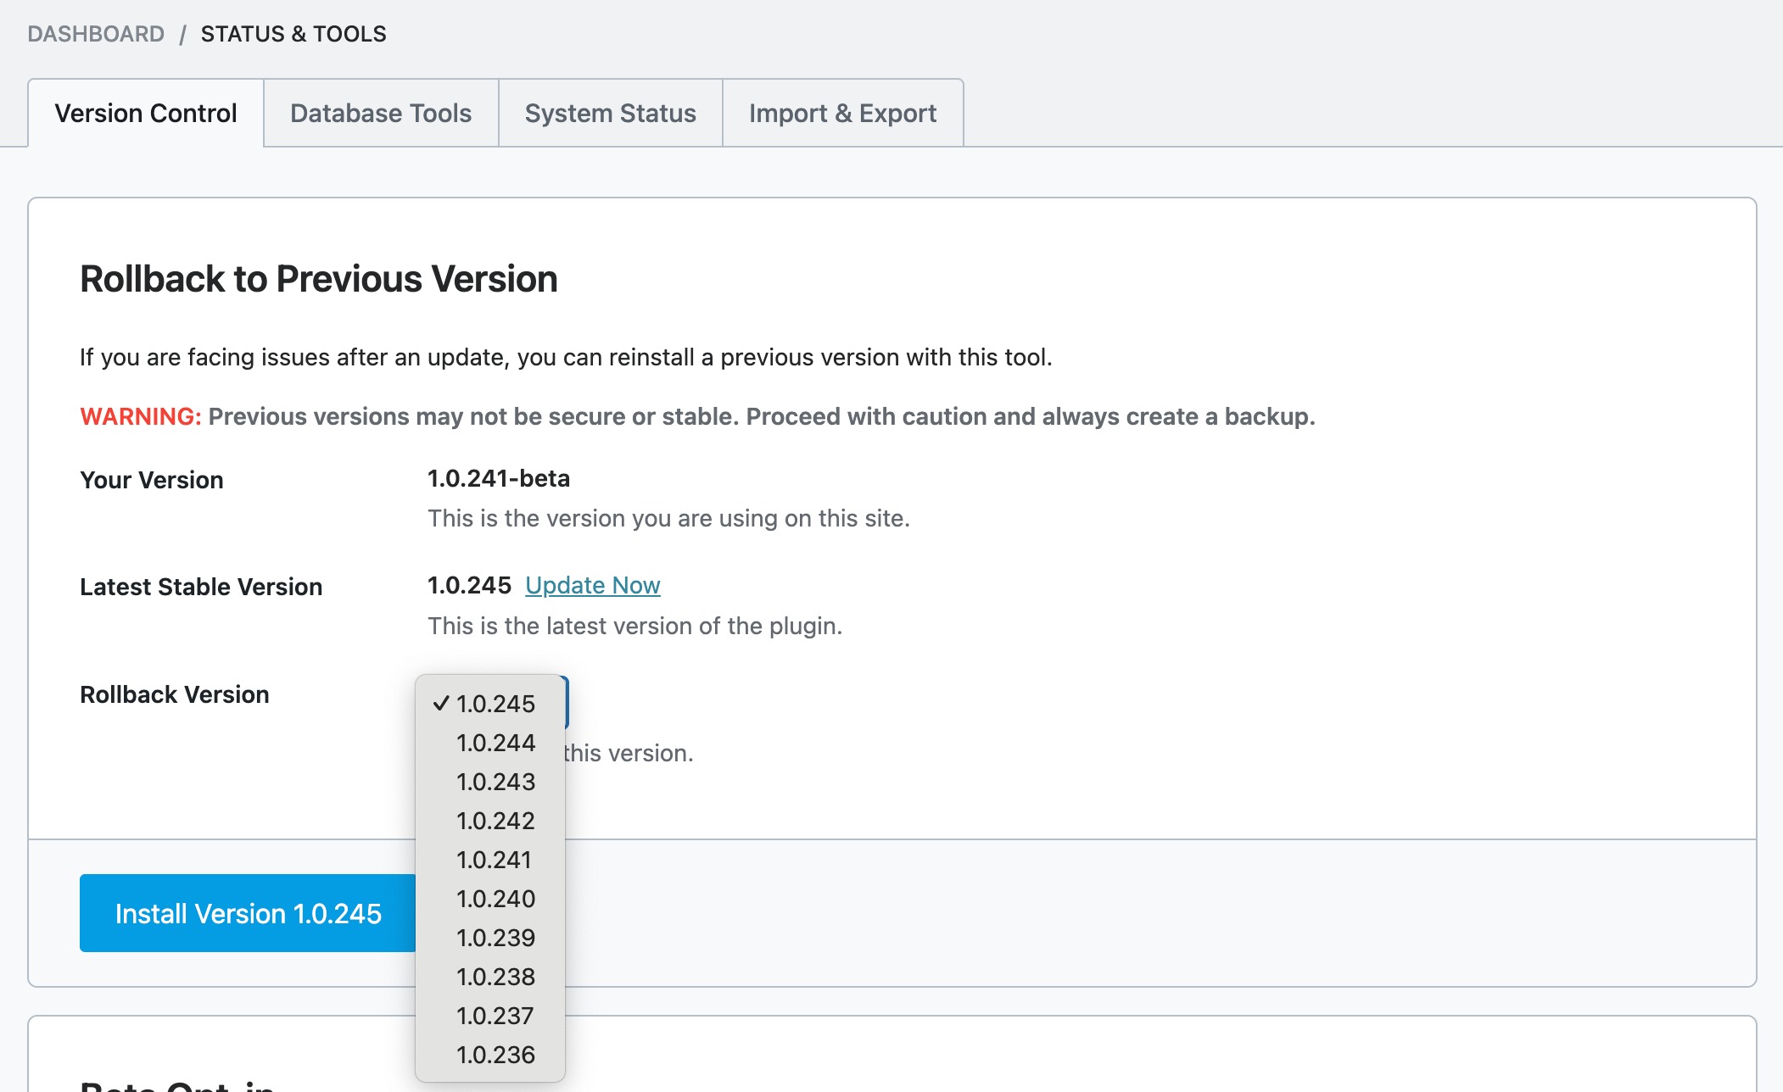Pick the oldest version 1.0.236
The width and height of the screenshot is (1783, 1092).
click(x=495, y=1055)
